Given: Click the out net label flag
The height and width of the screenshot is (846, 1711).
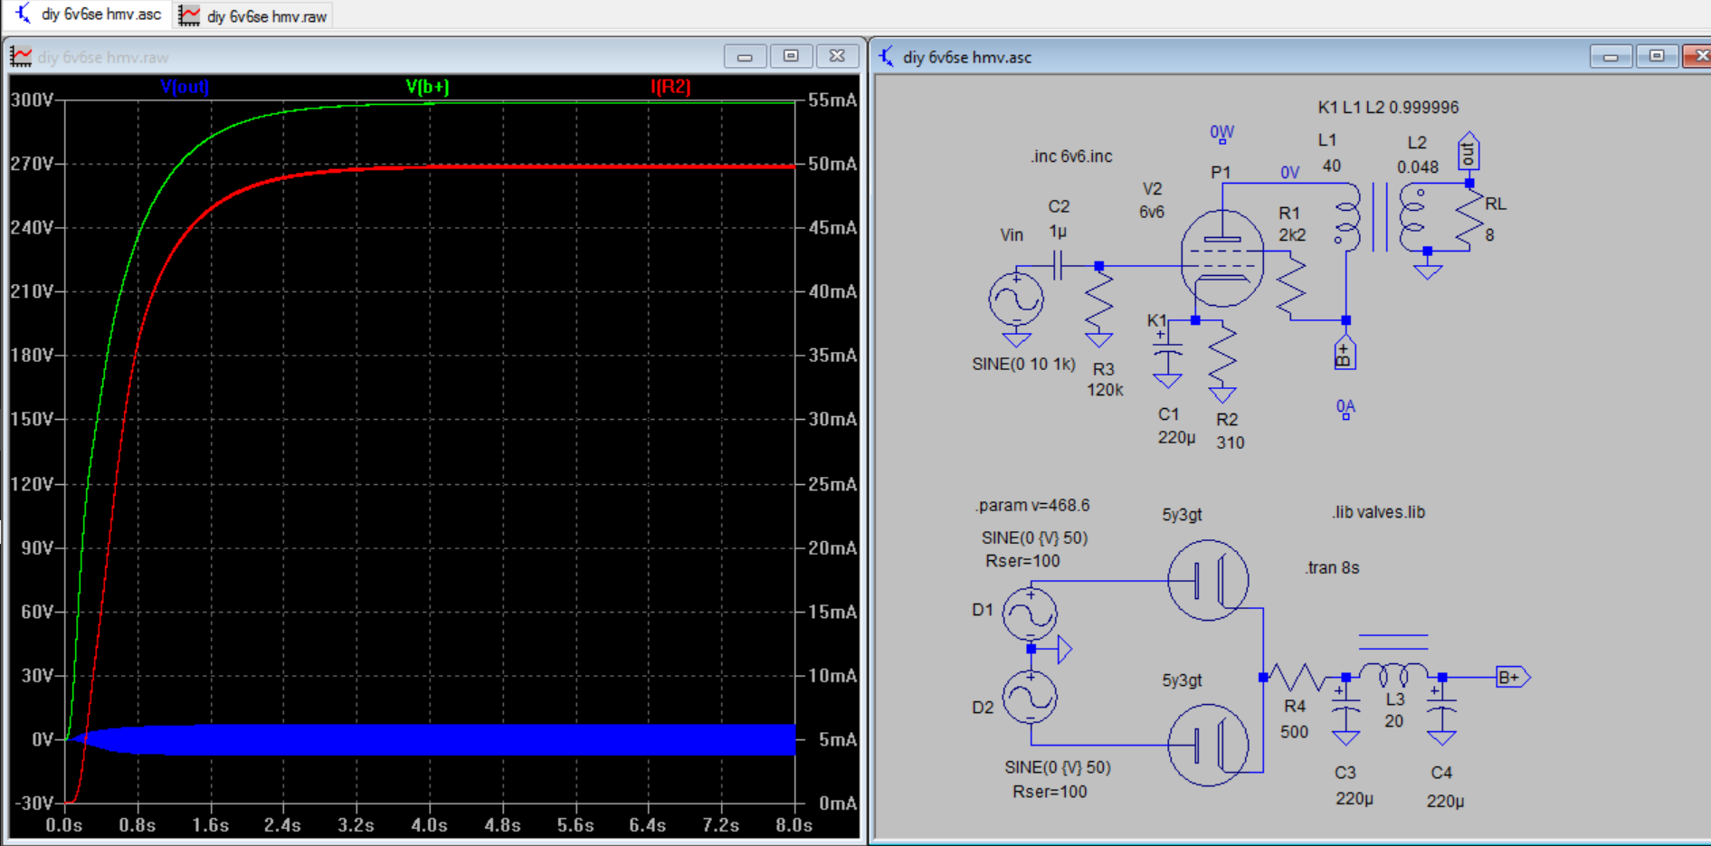Looking at the screenshot, I should (x=1469, y=152).
